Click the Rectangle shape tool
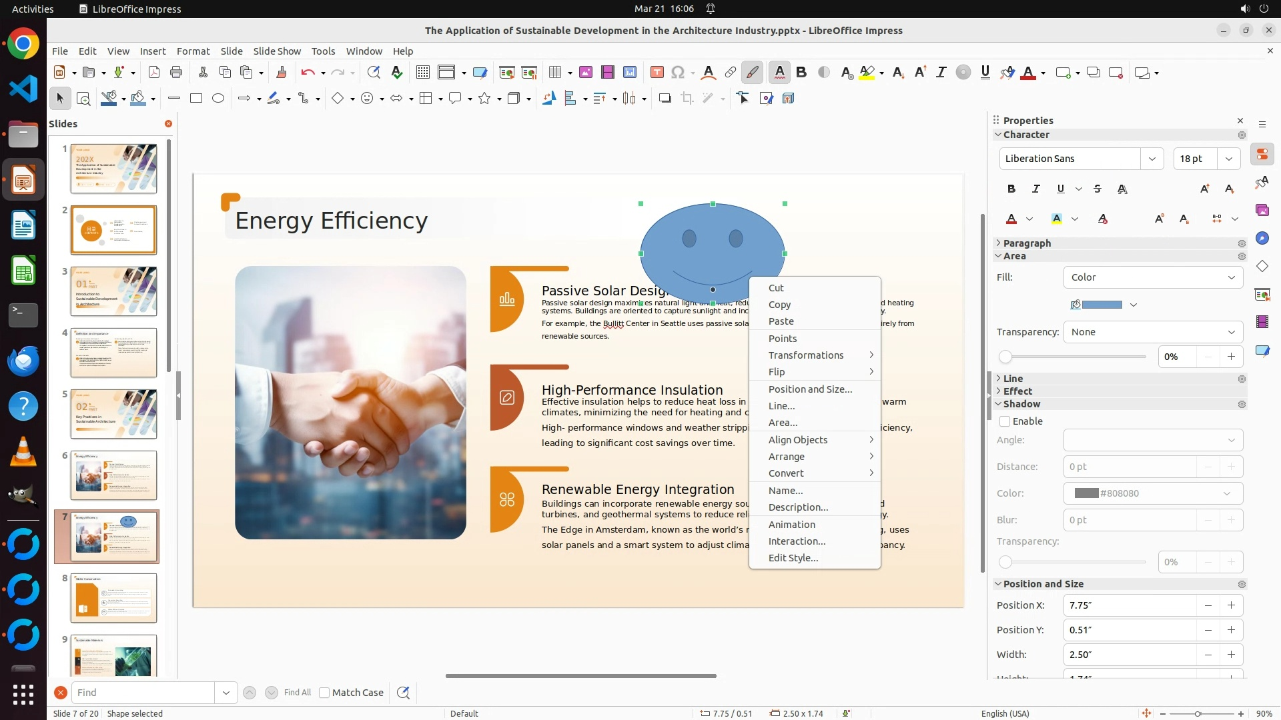Screen dimensions: 1281x720 coord(196,99)
